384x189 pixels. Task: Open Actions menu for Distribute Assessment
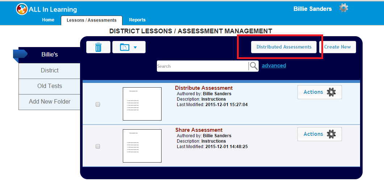coord(313,92)
